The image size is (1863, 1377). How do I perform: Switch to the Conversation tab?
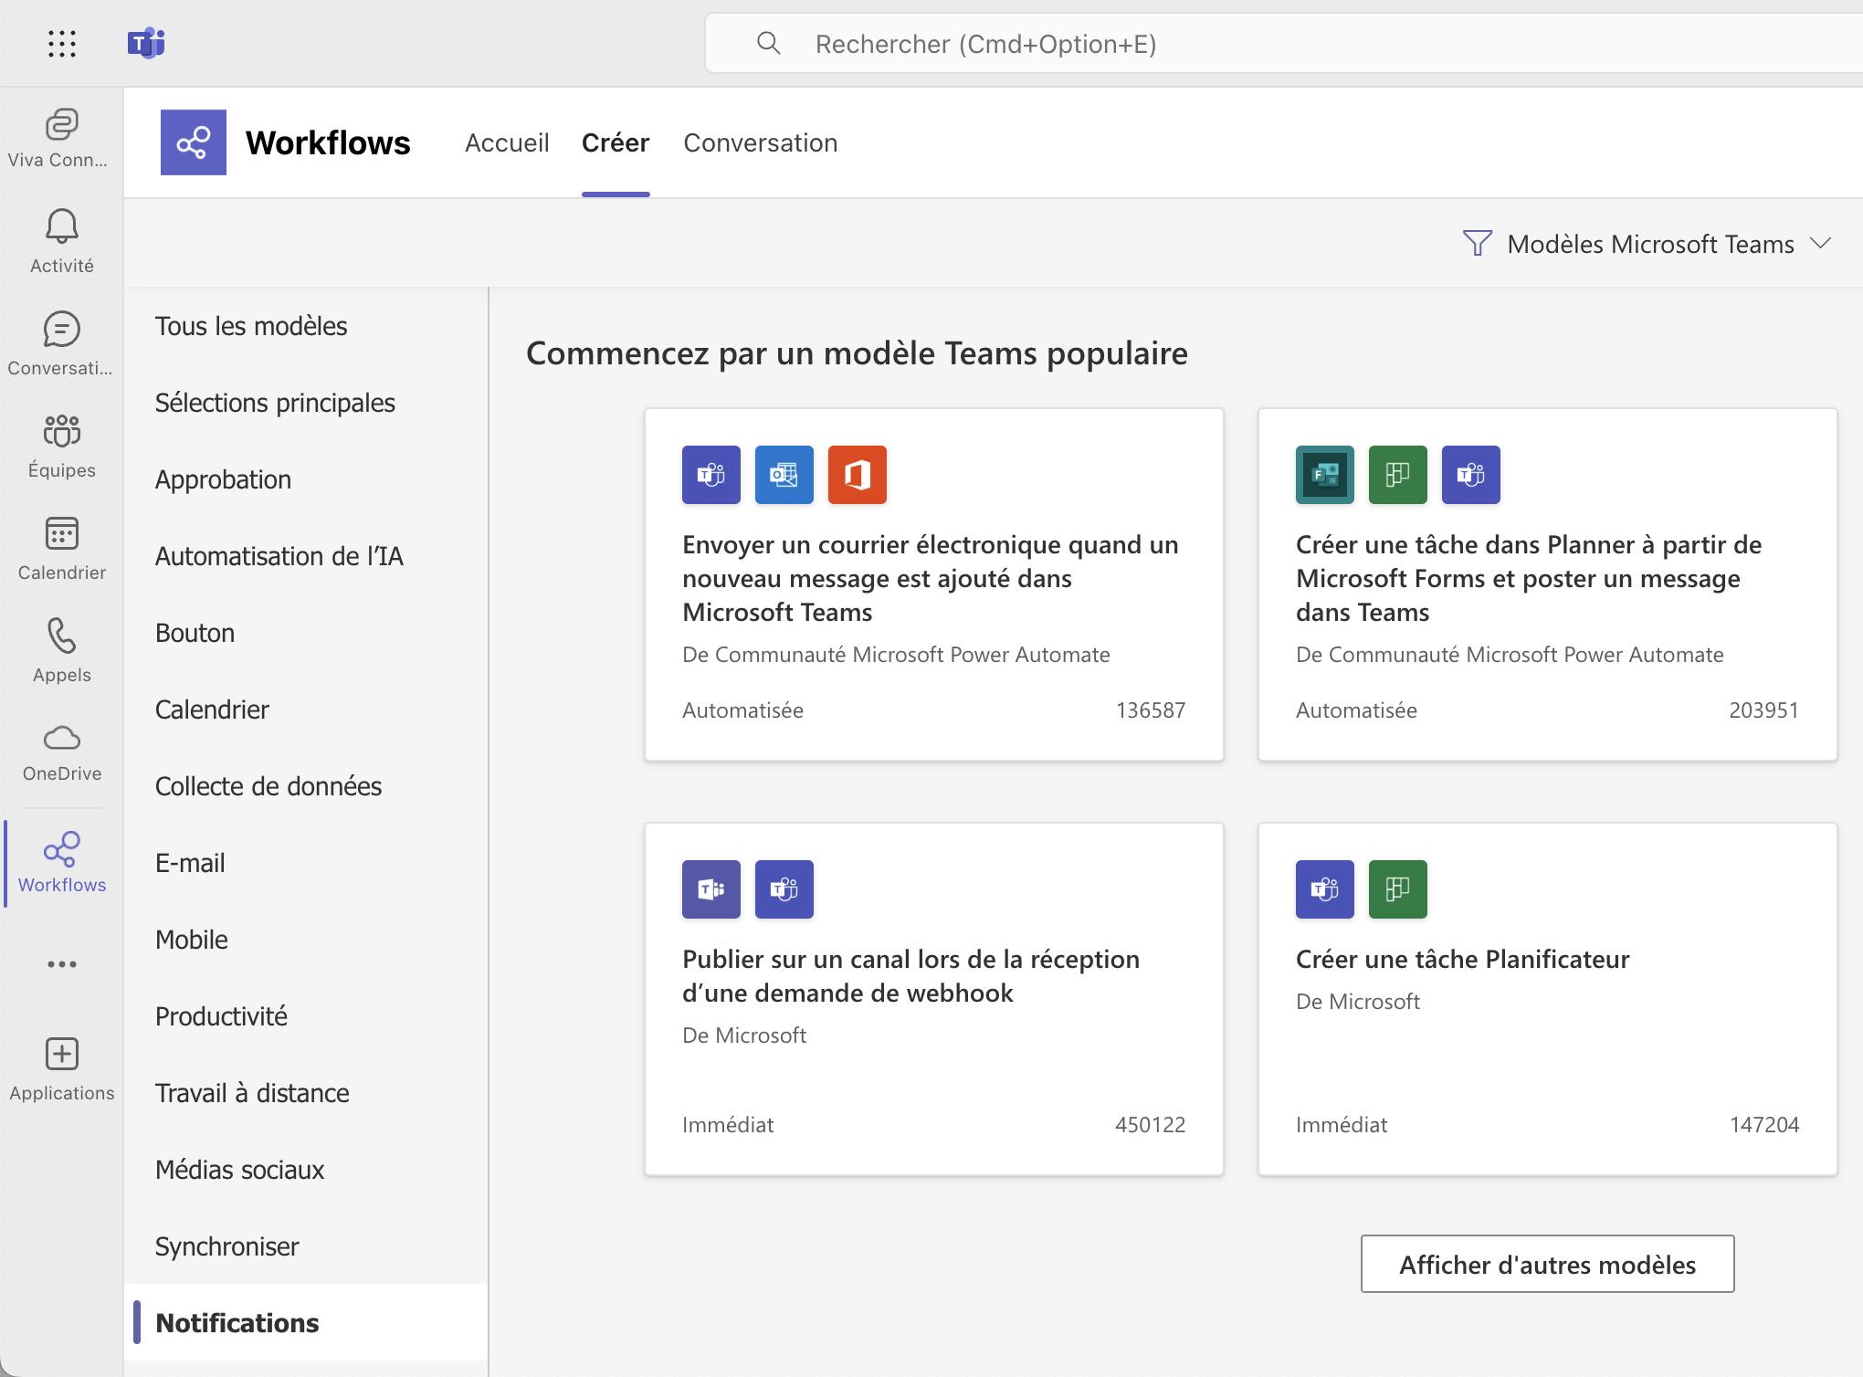tap(761, 142)
